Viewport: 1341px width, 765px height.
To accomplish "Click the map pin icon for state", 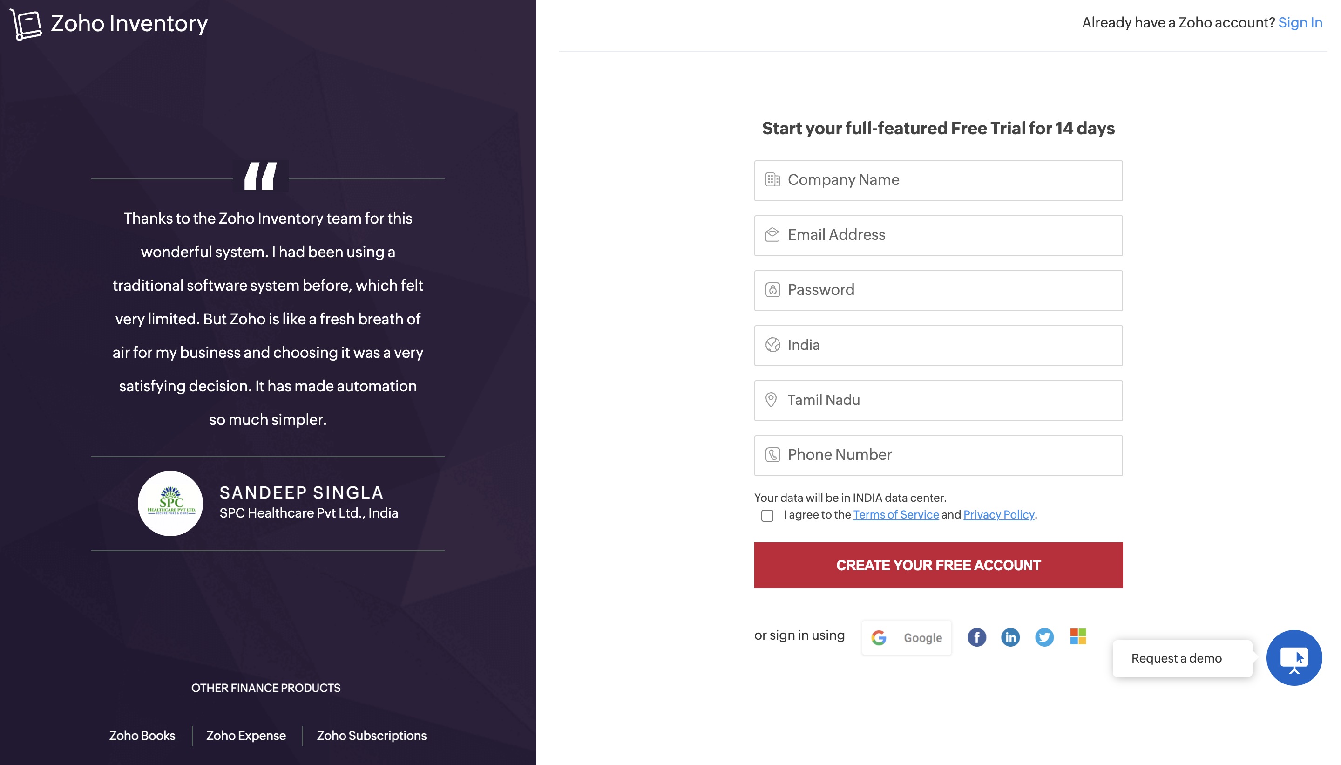I will (x=771, y=399).
